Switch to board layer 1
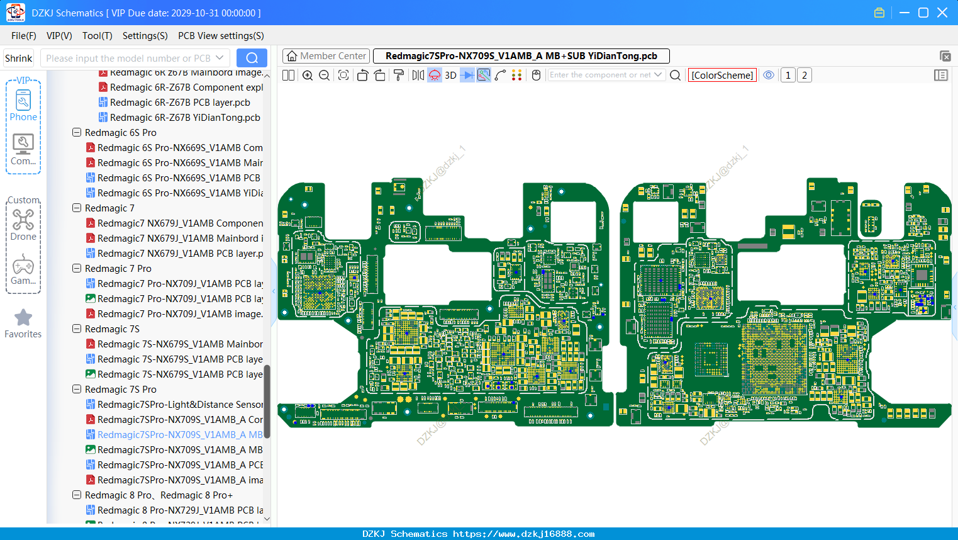Viewport: 958px width, 540px height. tap(788, 76)
